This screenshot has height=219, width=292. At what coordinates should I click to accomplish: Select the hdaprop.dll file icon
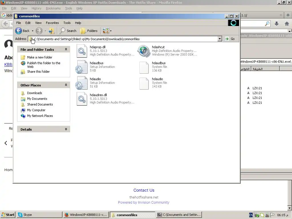click(x=82, y=51)
